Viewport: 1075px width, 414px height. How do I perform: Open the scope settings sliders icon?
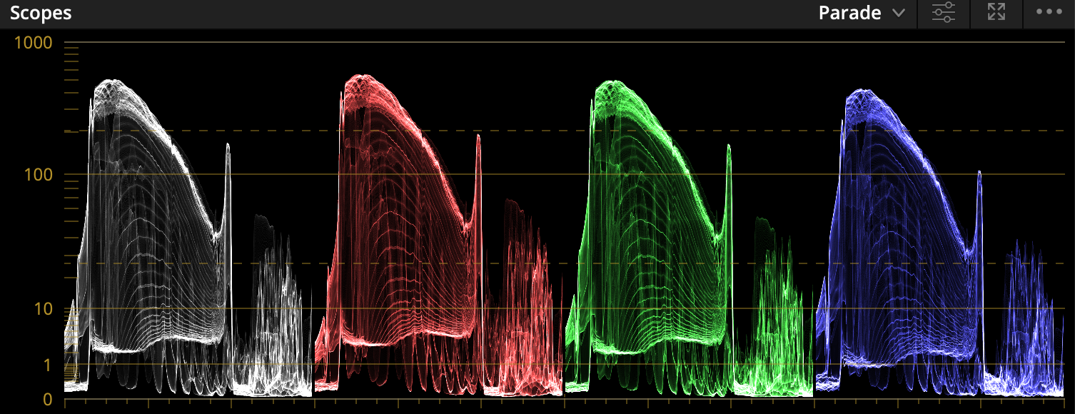click(944, 13)
